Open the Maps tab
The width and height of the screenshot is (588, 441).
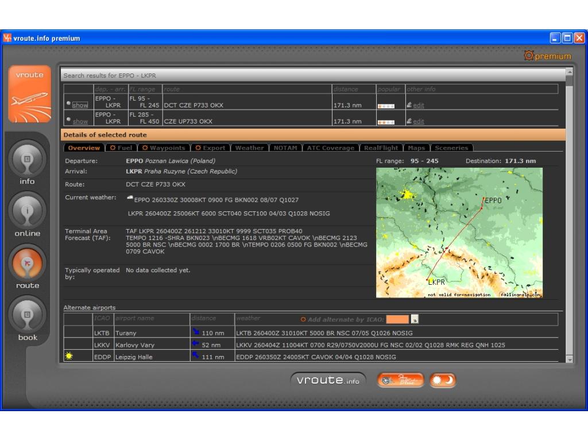(416, 148)
